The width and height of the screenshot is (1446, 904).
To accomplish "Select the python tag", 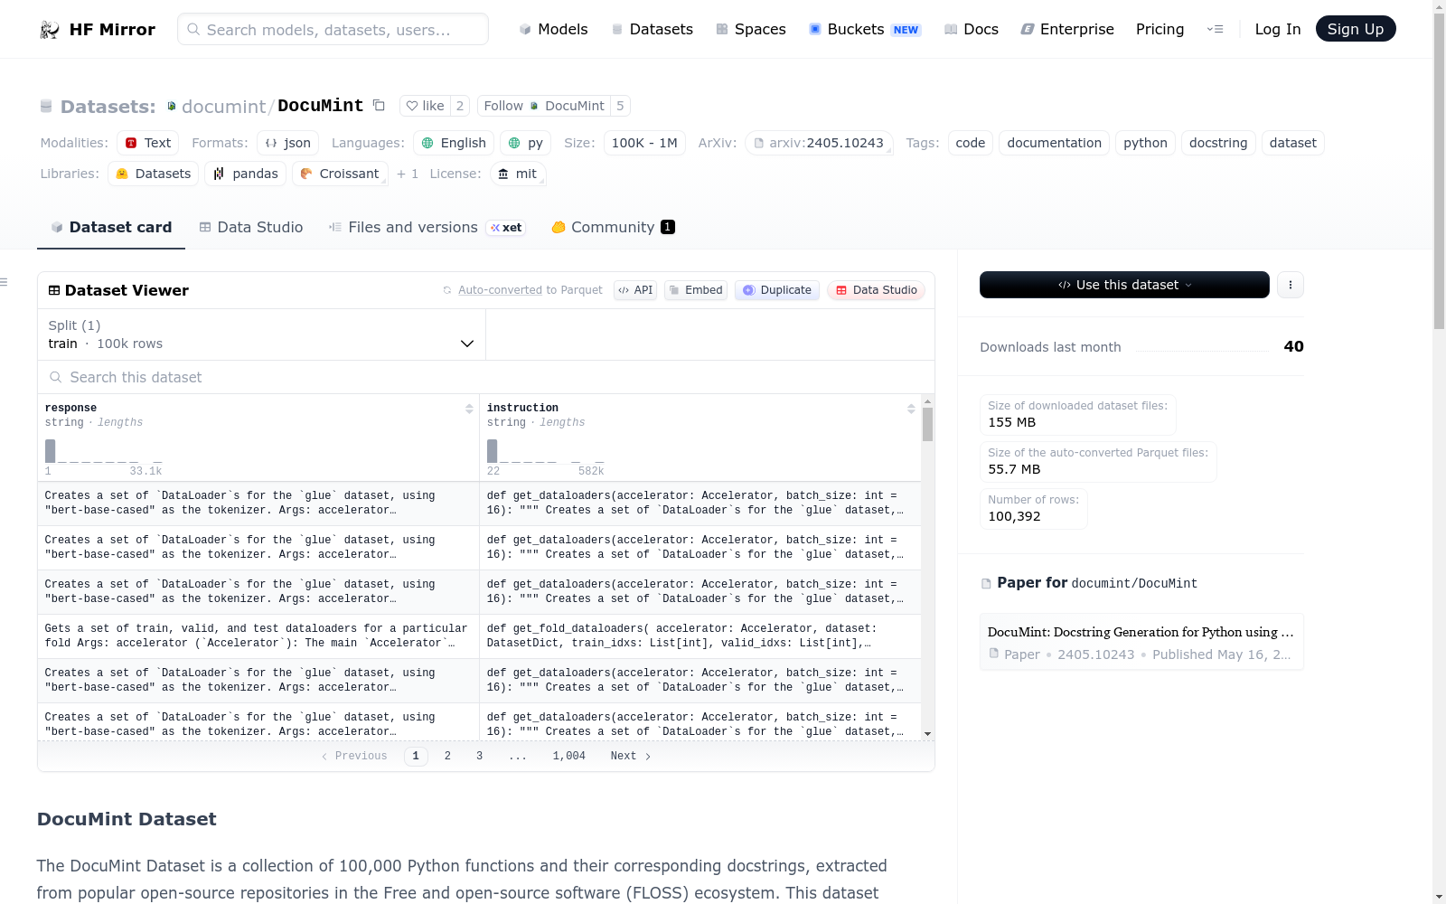I will pos(1145,143).
